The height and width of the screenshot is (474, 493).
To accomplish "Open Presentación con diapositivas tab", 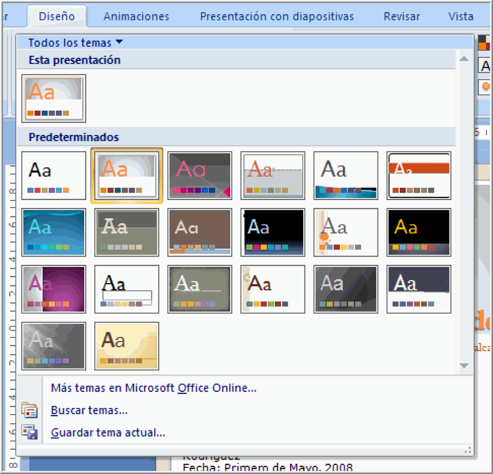I will [276, 16].
